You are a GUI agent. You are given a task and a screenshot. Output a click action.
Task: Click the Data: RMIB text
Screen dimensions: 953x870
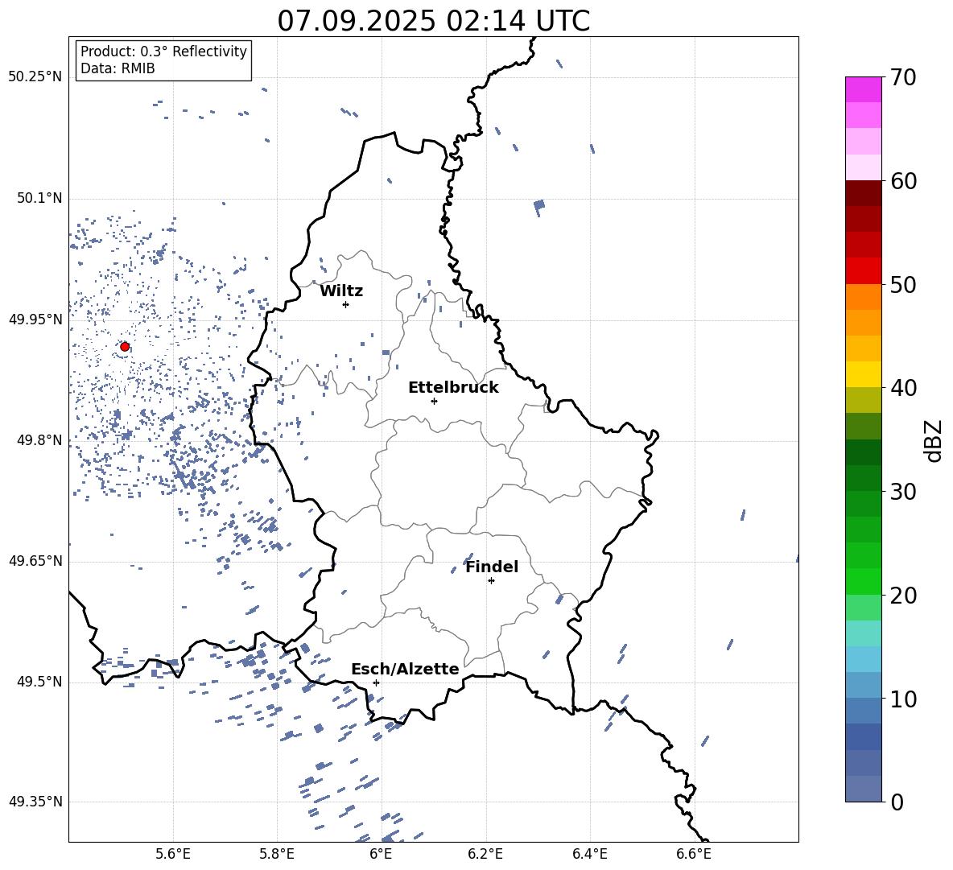118,68
